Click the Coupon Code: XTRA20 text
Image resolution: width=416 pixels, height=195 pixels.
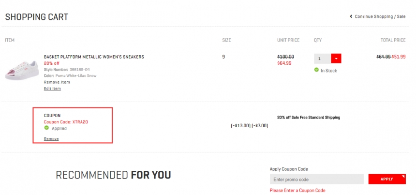pos(66,122)
